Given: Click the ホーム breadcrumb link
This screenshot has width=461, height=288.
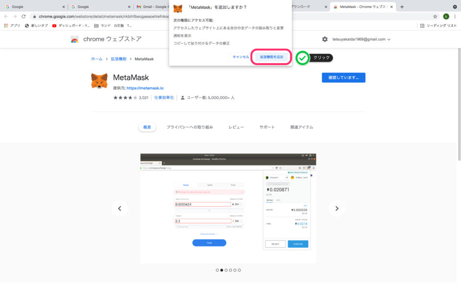Looking at the screenshot, I should tap(97, 59).
